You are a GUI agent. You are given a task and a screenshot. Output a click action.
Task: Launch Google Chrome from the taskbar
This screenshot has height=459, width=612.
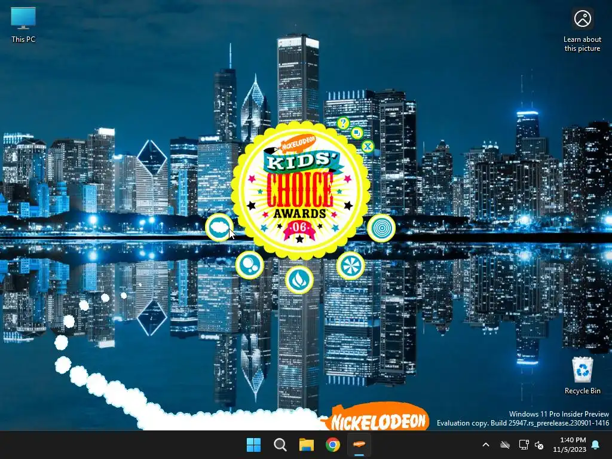click(x=333, y=445)
